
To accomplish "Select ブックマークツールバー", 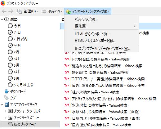I will coord(28,111).
